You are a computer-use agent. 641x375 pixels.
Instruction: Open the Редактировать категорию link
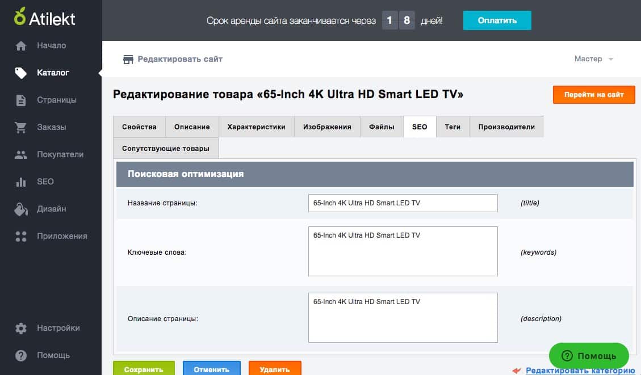click(x=580, y=370)
